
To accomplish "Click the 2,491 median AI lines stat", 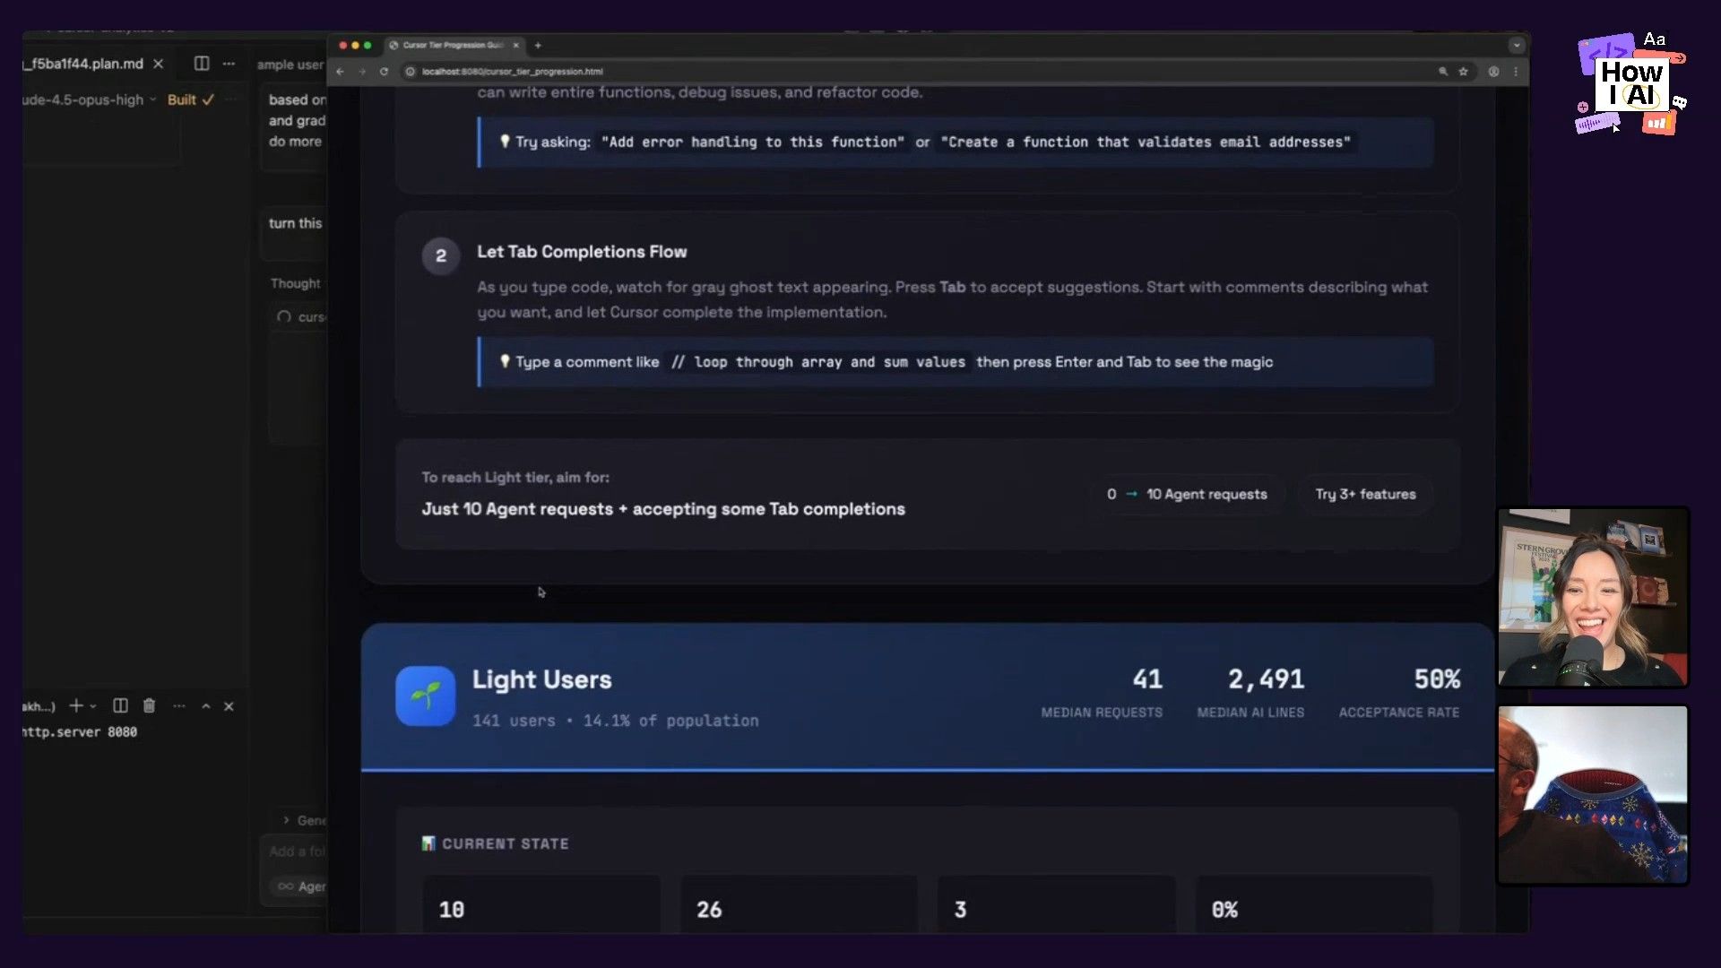I will [1266, 679].
